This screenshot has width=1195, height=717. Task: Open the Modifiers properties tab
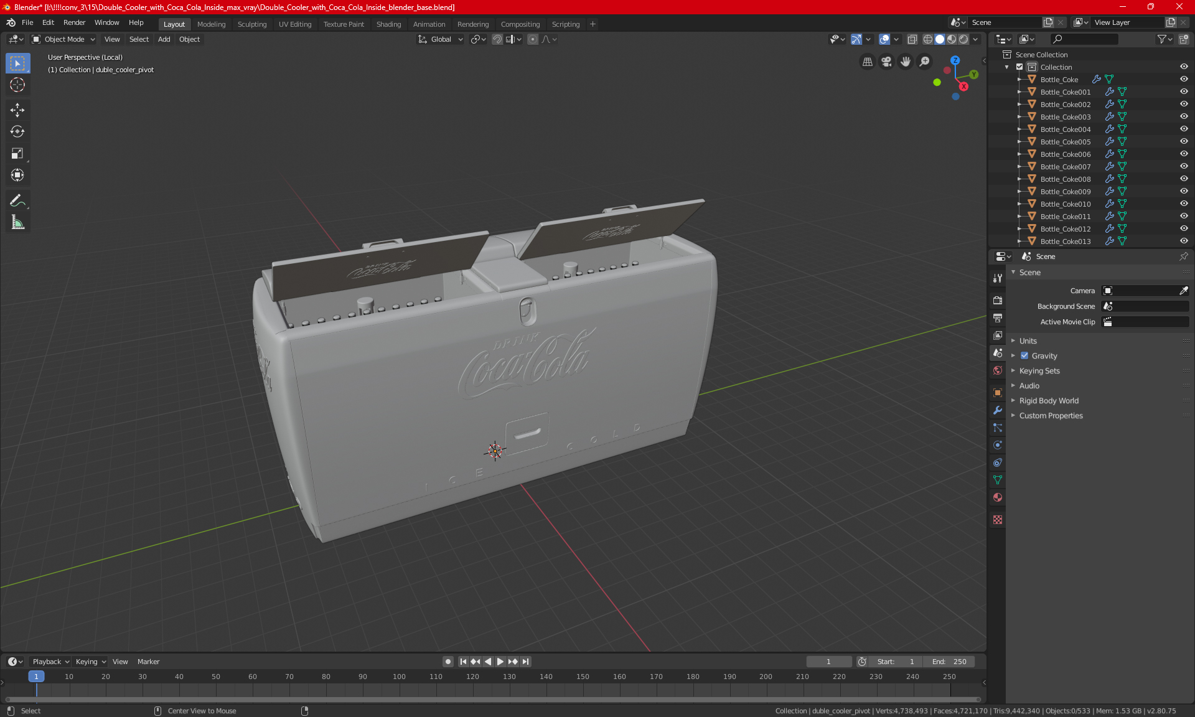(998, 410)
